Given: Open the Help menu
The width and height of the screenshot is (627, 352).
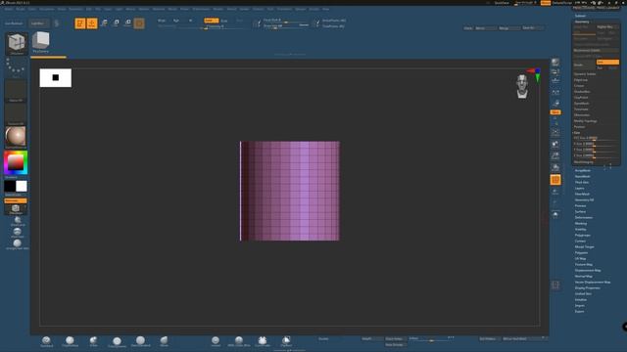Looking at the screenshot, I should coord(326,9).
